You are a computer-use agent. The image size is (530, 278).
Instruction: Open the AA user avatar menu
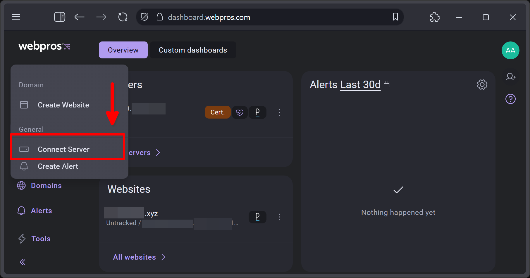click(x=510, y=50)
